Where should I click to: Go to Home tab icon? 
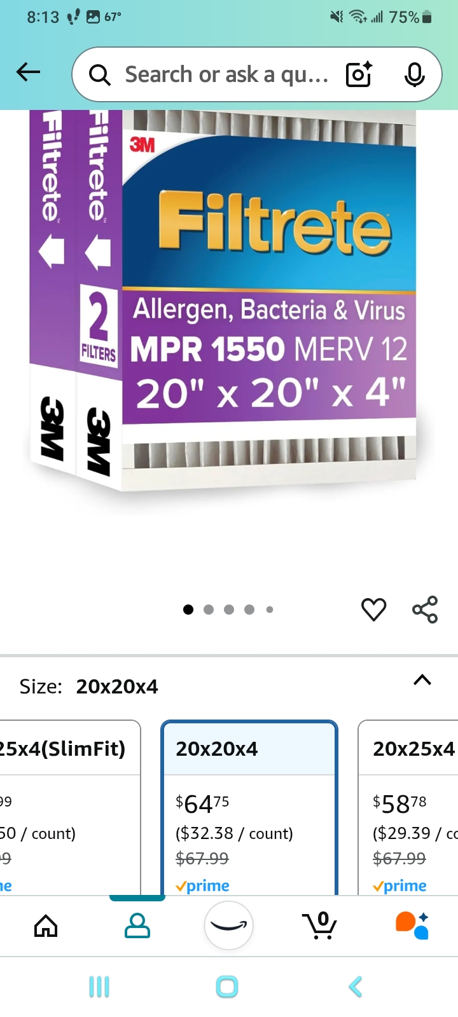(x=46, y=926)
